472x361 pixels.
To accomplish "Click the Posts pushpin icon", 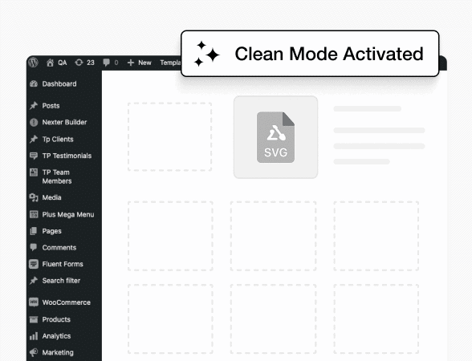I will click(34, 106).
